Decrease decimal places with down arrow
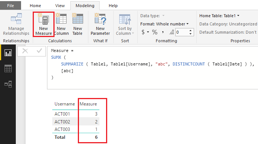This screenshot has width=258, height=144. point(190,34)
